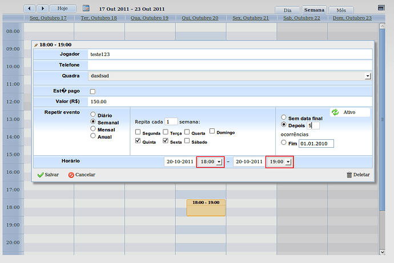The height and width of the screenshot is (263, 394).
Task: Open Qua, Outubro 19 day link
Action: point(150,18)
